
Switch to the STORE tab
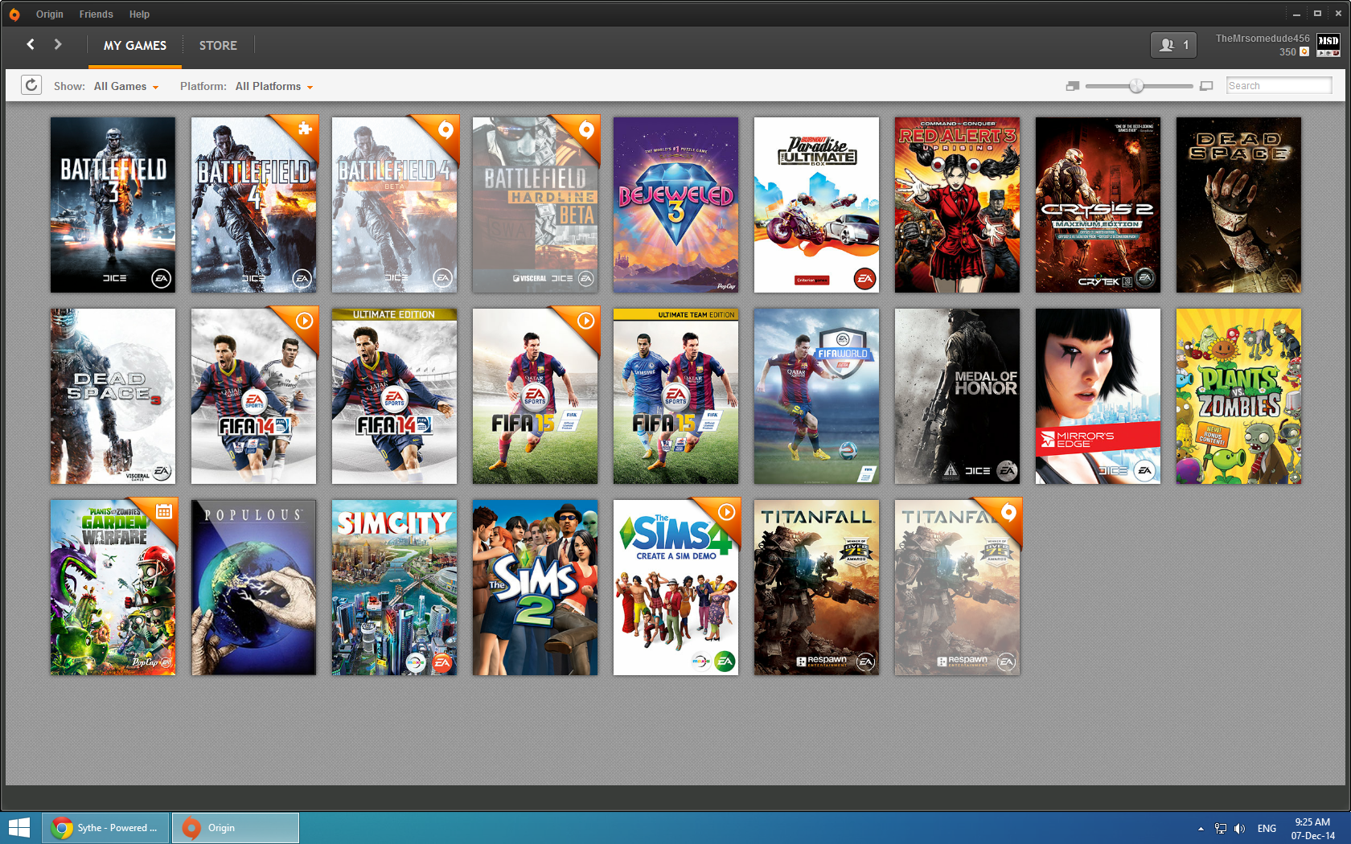218,46
